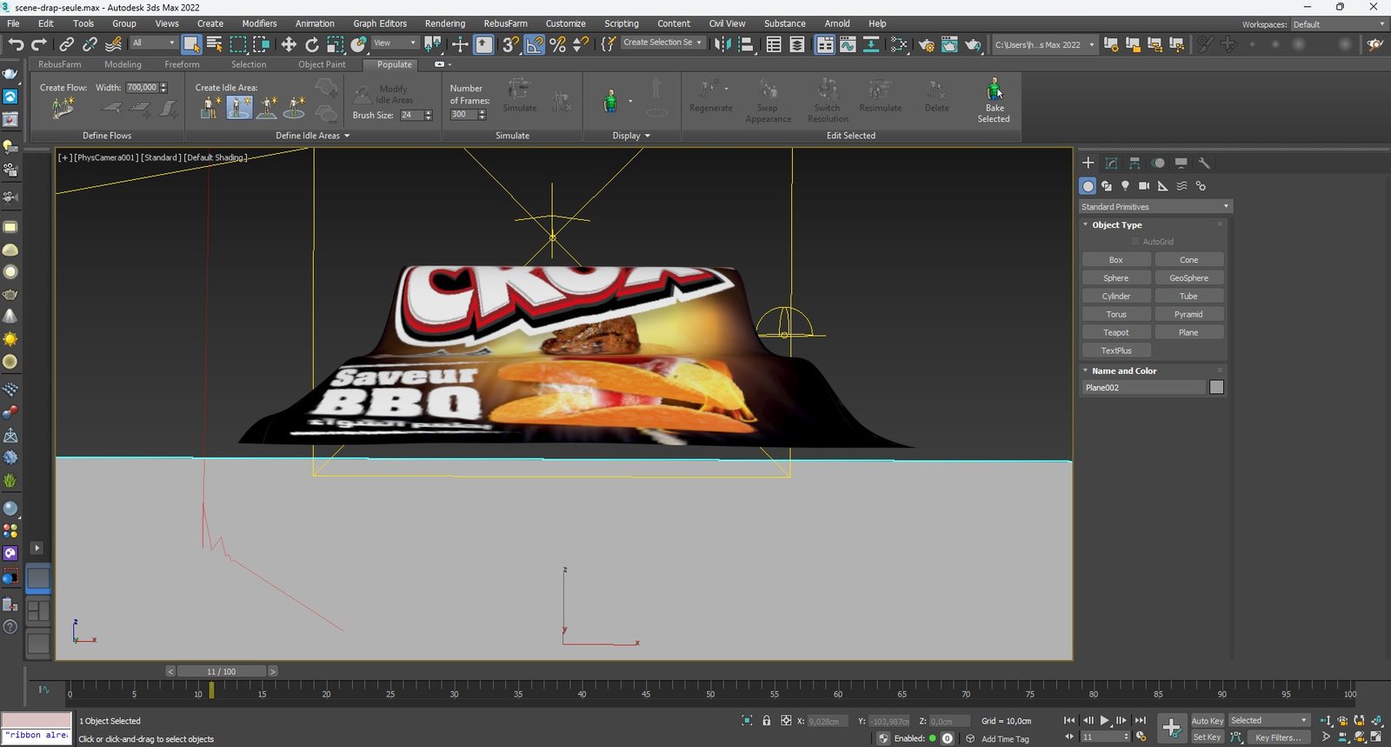1391x747 pixels.
Task: Open the Modify panel tab icon
Action: click(x=1111, y=163)
